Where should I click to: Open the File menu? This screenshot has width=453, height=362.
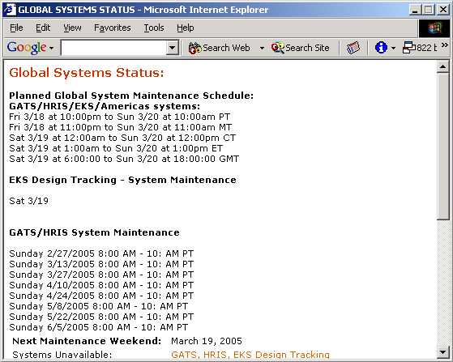pos(16,28)
